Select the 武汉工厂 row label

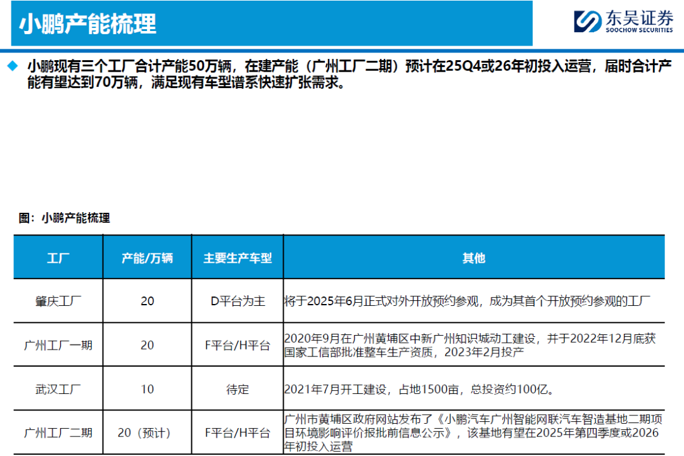coord(58,389)
